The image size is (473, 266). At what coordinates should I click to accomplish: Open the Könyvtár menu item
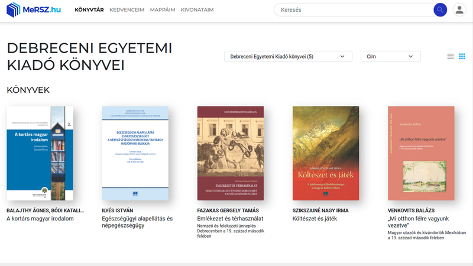tap(90, 10)
